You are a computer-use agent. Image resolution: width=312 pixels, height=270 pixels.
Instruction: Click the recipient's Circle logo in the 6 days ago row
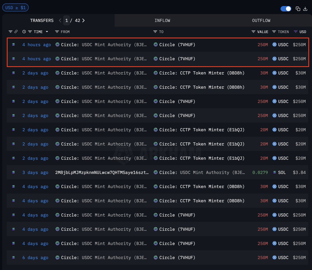click(x=155, y=258)
